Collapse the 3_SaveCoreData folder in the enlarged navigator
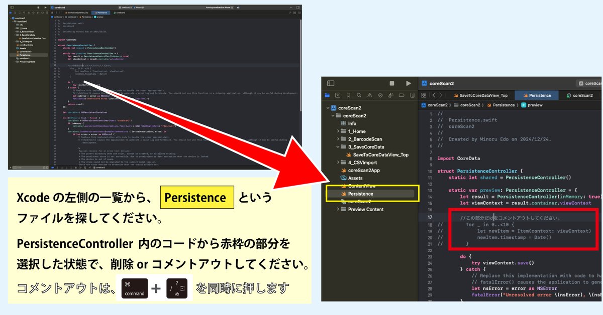This screenshot has height=315, width=603. (338, 147)
